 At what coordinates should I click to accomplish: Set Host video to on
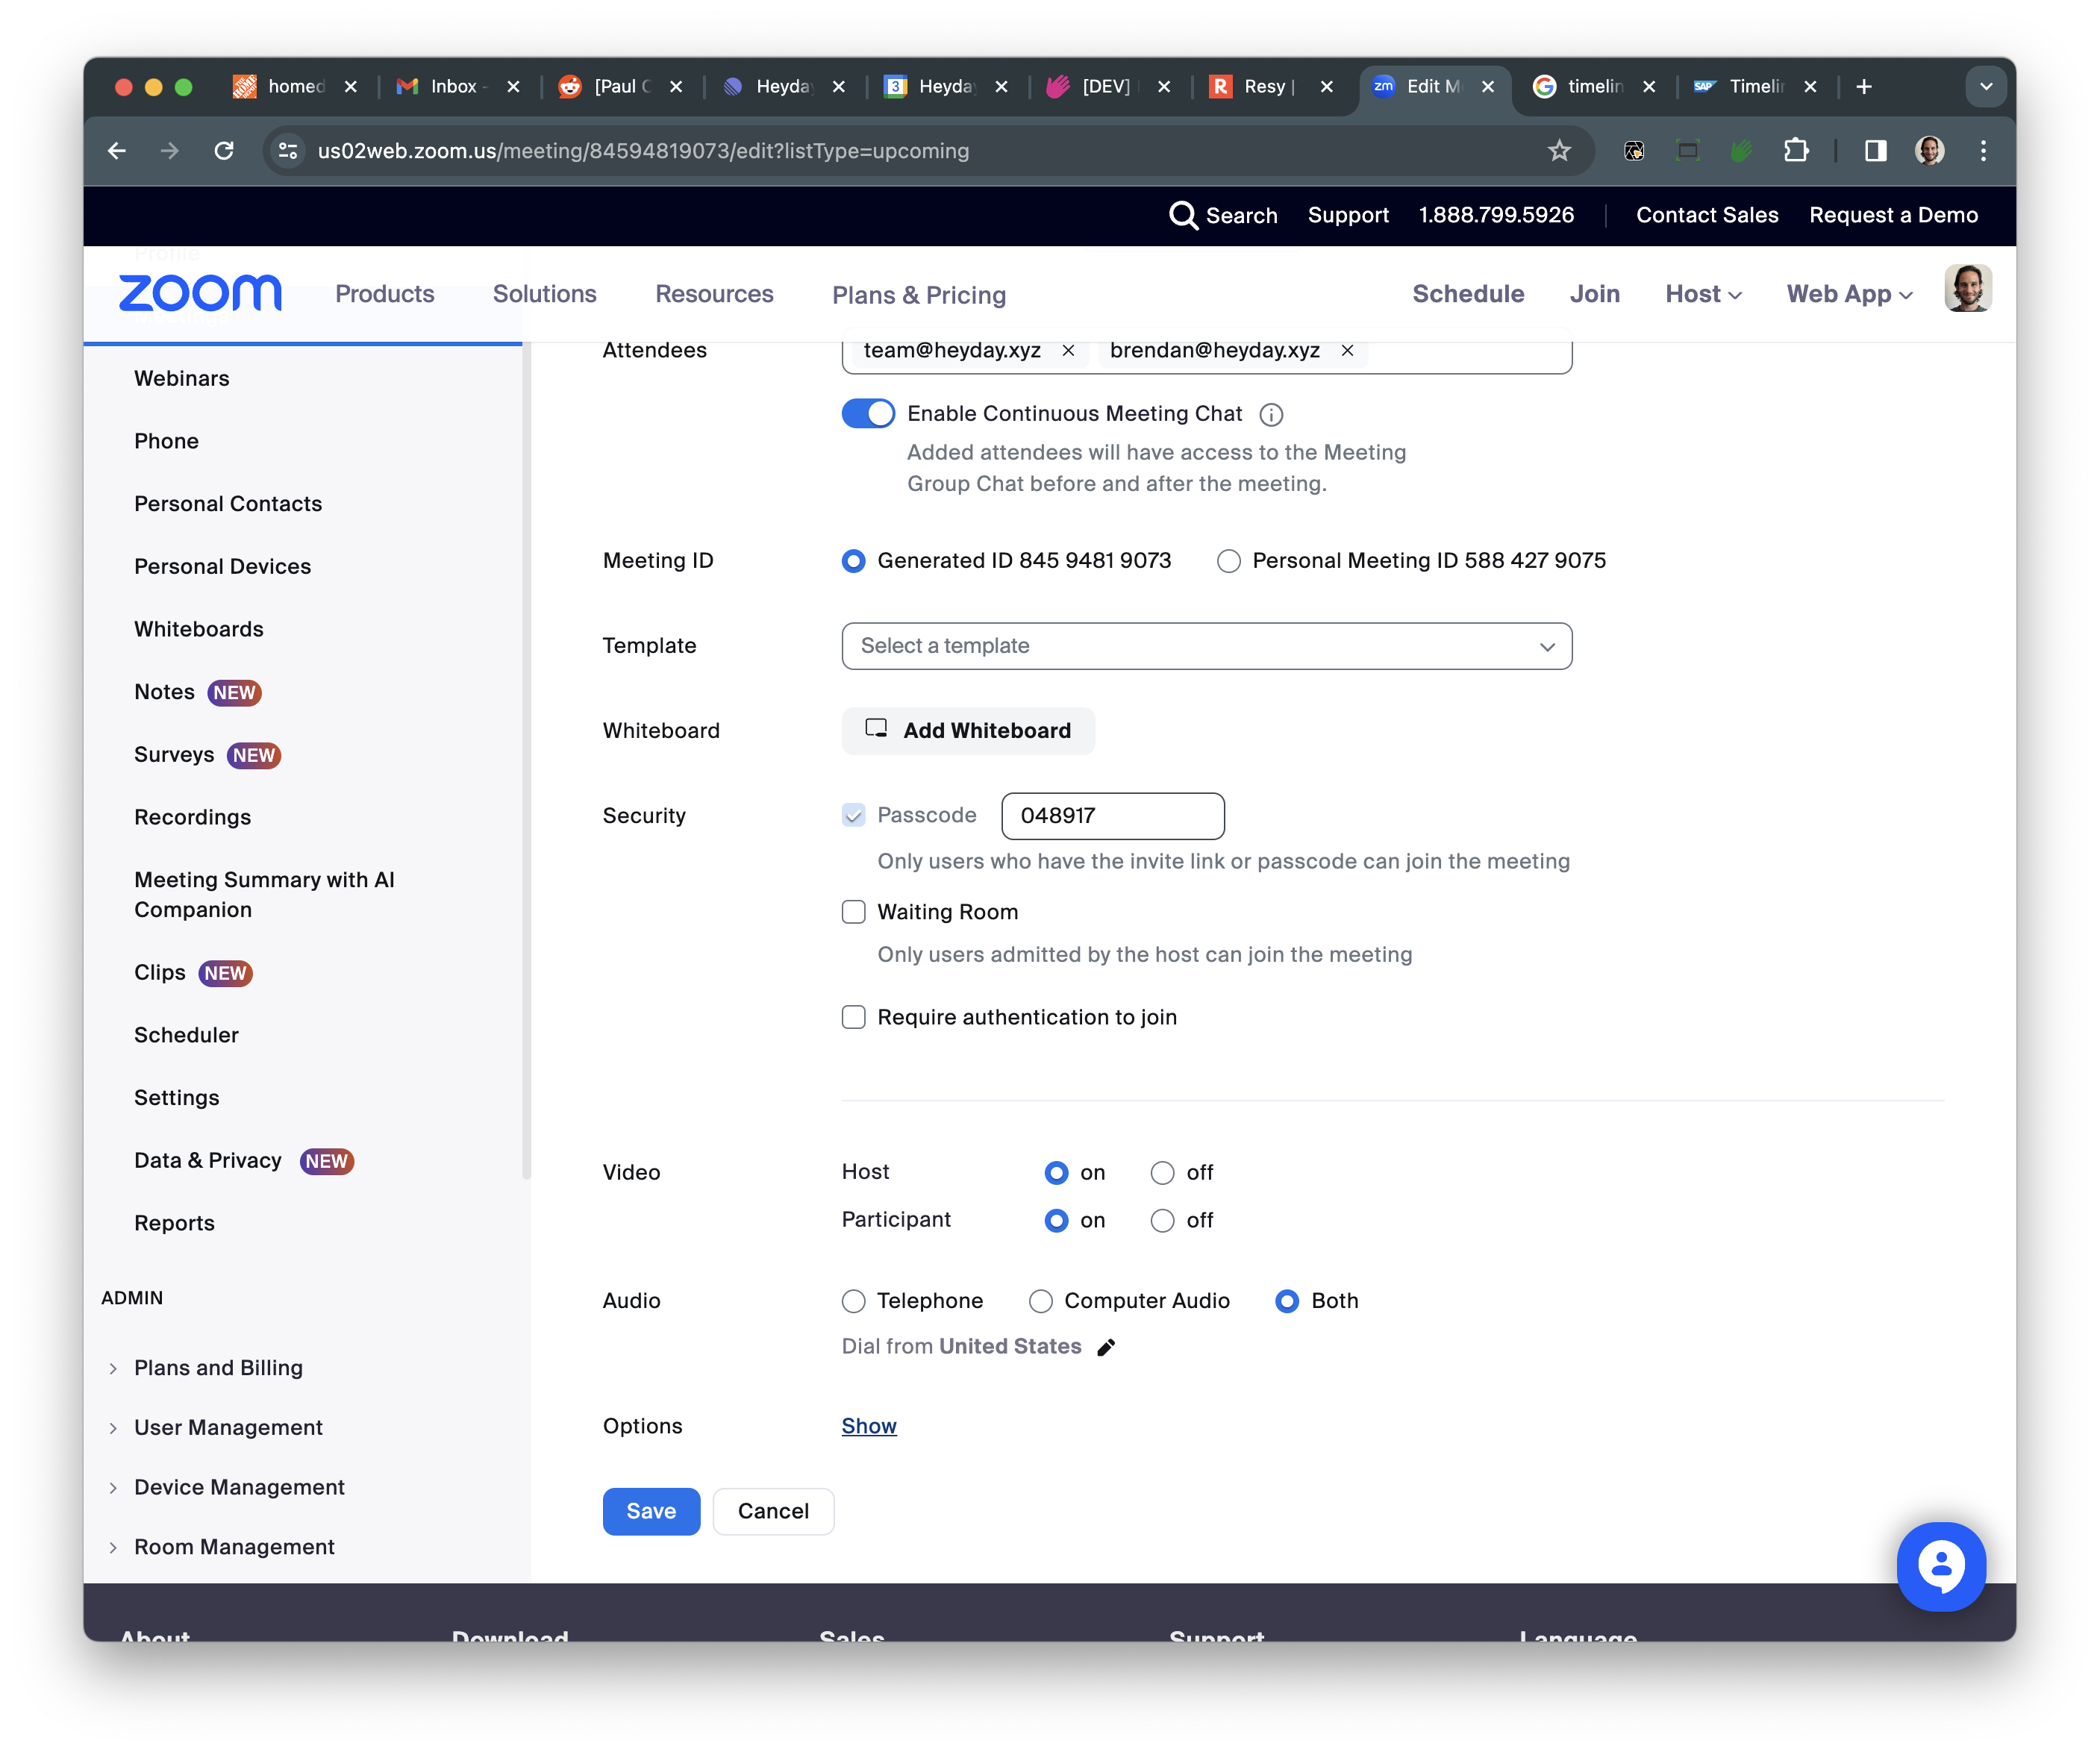(1056, 1173)
